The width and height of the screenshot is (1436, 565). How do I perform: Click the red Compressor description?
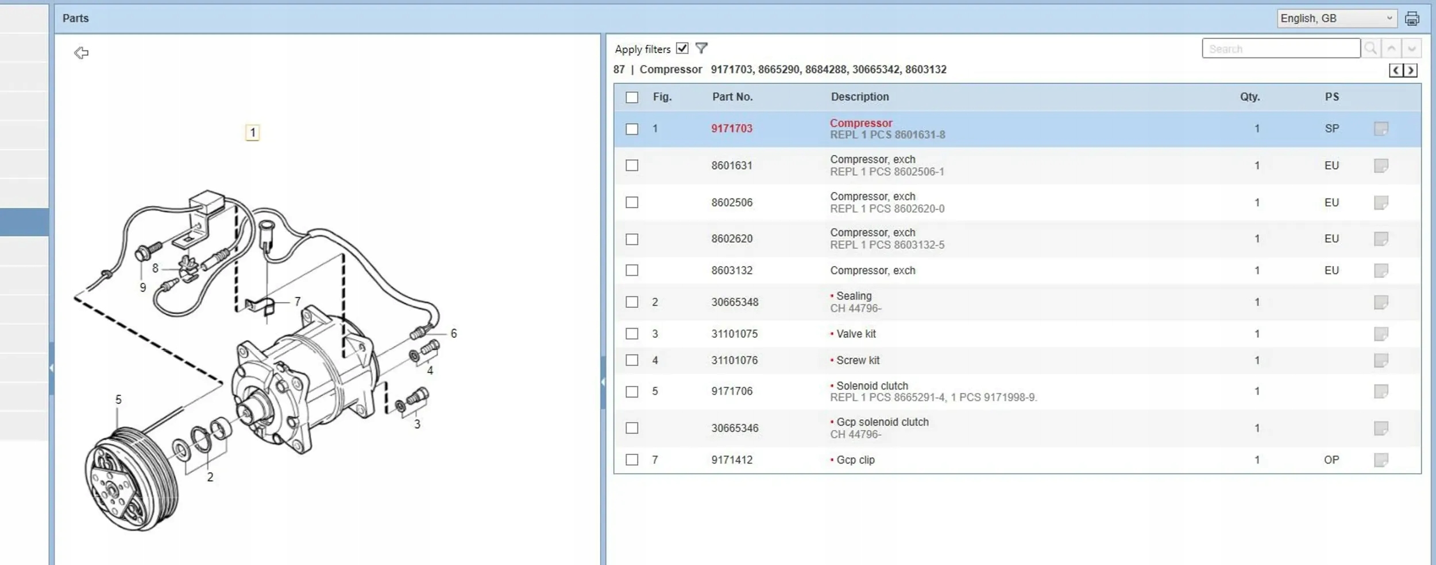coord(861,123)
